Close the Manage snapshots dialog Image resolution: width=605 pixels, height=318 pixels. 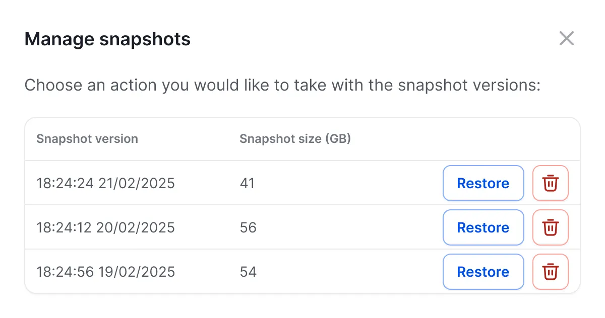566,38
